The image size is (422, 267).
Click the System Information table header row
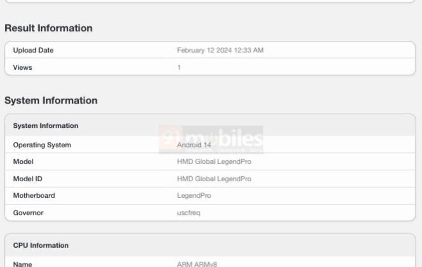(45, 126)
